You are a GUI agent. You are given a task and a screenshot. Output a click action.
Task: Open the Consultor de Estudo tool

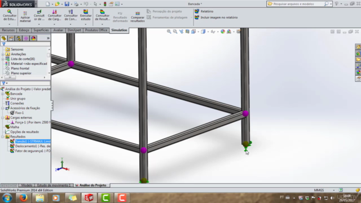(10, 15)
